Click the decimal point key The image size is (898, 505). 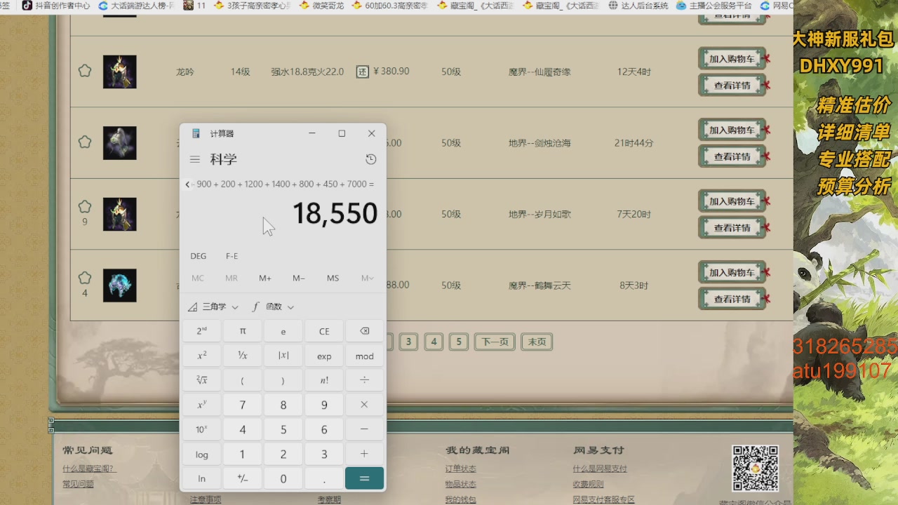[x=324, y=478]
